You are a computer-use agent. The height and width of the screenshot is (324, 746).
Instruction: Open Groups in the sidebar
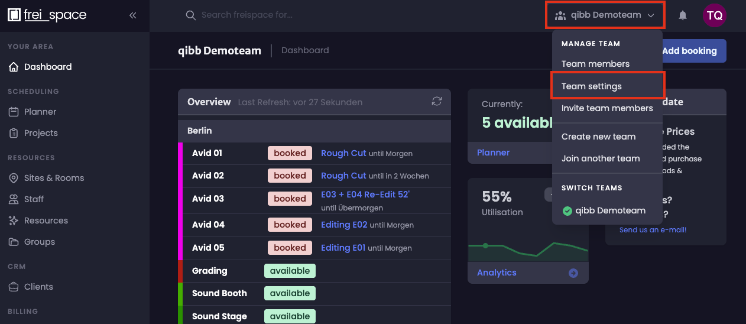click(39, 242)
